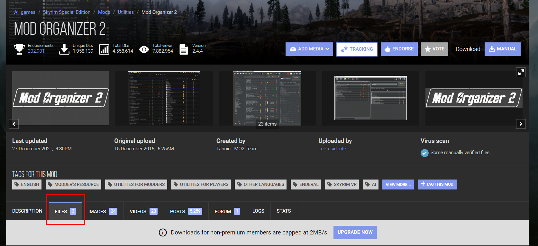Open the Mods breadcrumb link
This screenshot has height=246, width=538.
pyautogui.click(x=104, y=12)
